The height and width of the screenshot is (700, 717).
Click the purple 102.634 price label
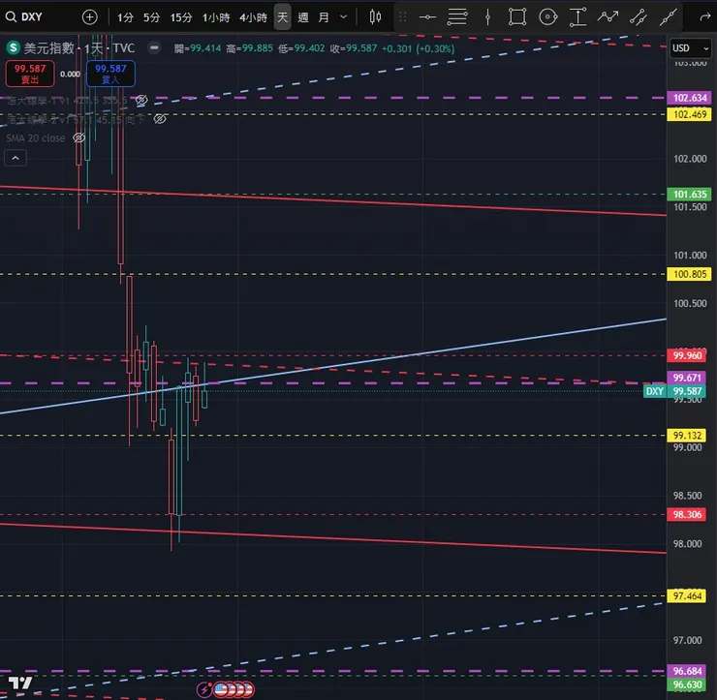pyautogui.click(x=689, y=98)
